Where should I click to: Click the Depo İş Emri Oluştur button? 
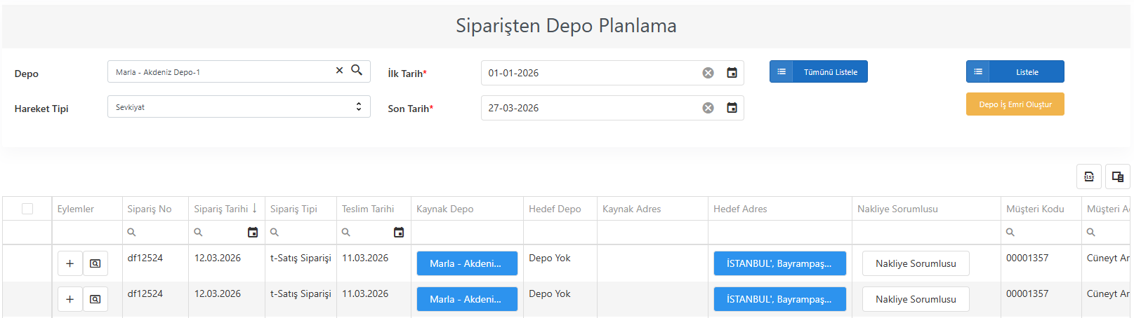click(x=1015, y=104)
